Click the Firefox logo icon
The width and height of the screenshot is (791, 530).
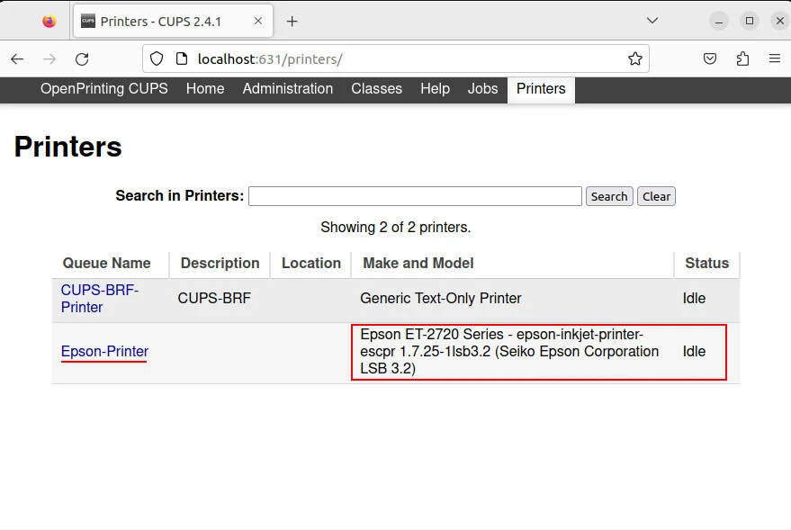pyautogui.click(x=49, y=21)
